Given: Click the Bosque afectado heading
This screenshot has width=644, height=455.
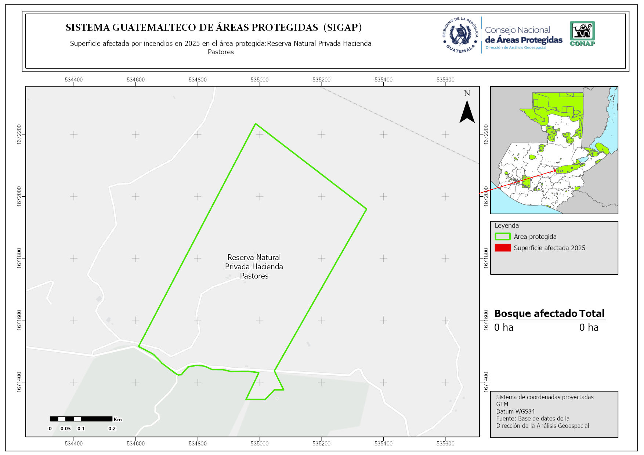Looking at the screenshot, I should [x=535, y=314].
